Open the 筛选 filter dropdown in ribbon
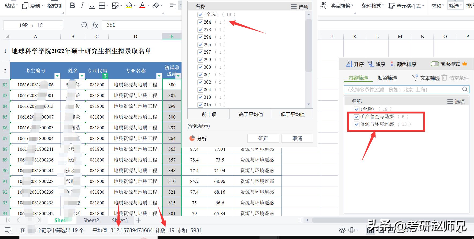 click(455, 6)
